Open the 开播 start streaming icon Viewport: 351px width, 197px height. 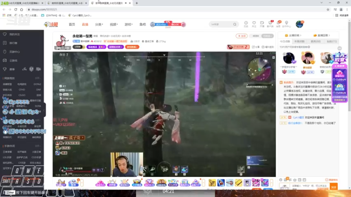pyautogui.click(x=262, y=24)
